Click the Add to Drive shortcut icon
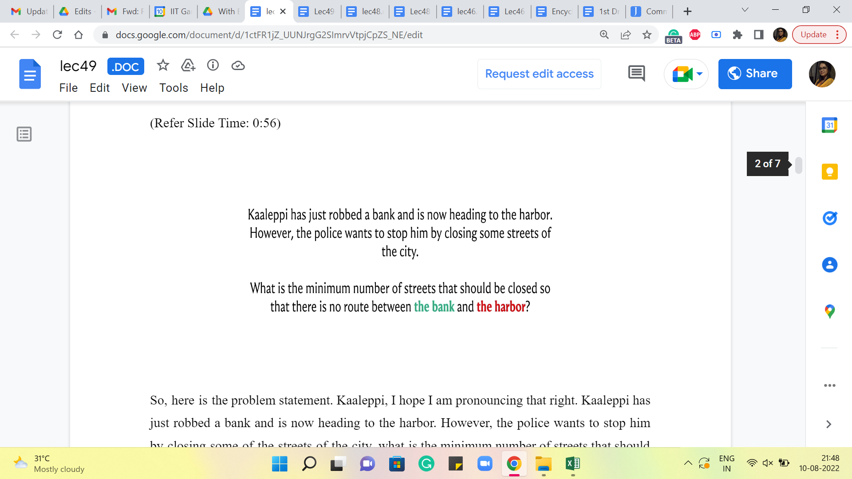The width and height of the screenshot is (852, 479). pos(188,66)
